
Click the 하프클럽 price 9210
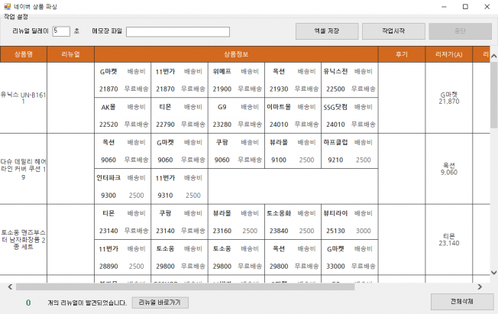tap(335, 160)
